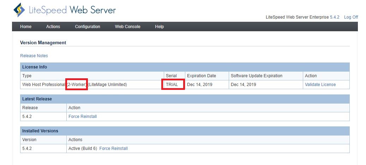
Task: Click Validate License link
Action: (x=320, y=85)
